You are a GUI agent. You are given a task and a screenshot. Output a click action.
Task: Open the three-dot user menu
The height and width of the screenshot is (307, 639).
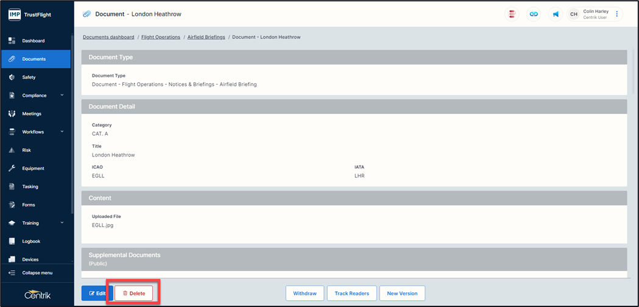(x=616, y=14)
